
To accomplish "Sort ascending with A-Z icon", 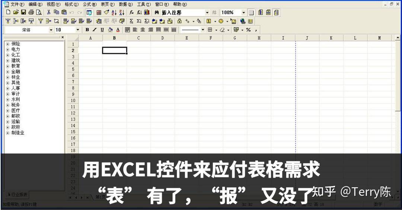I will 114,12.
